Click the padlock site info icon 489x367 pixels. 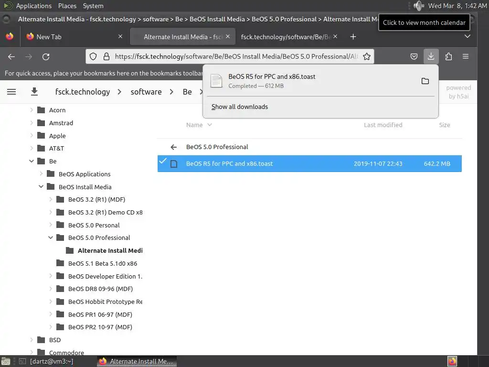(x=106, y=56)
